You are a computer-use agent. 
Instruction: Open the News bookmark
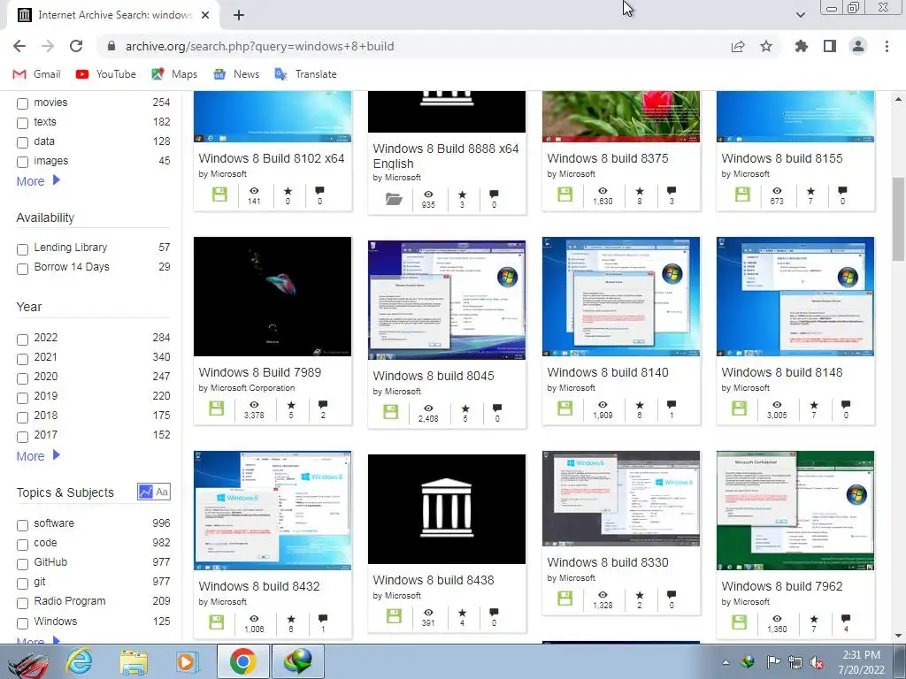236,74
